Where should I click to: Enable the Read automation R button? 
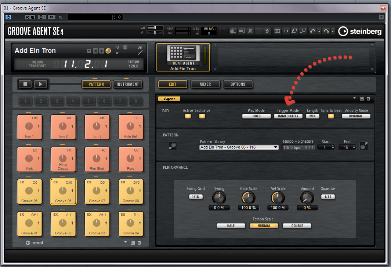27,17
